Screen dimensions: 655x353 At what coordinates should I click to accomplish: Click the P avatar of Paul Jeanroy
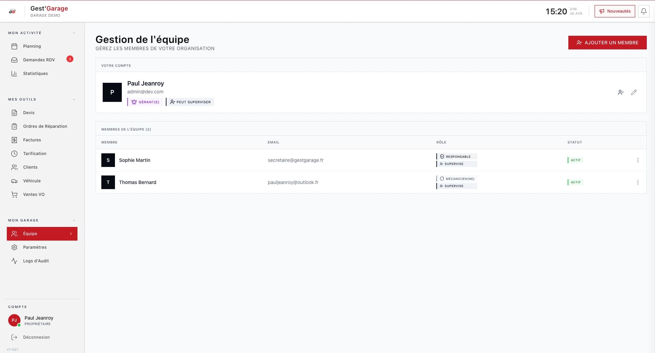(112, 92)
